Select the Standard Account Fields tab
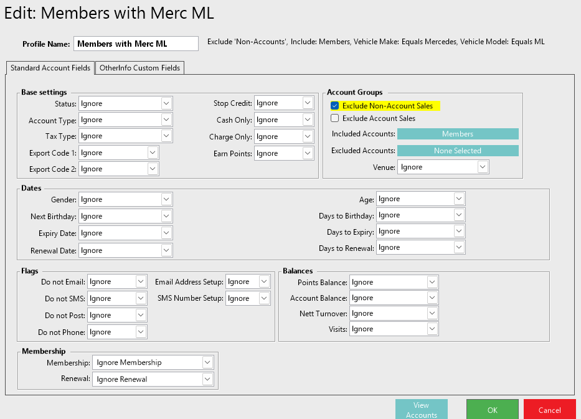581x419 pixels. click(x=50, y=68)
